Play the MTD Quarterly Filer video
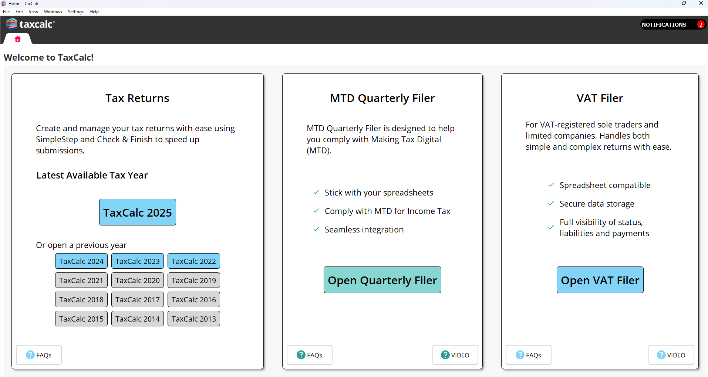 [455, 355]
